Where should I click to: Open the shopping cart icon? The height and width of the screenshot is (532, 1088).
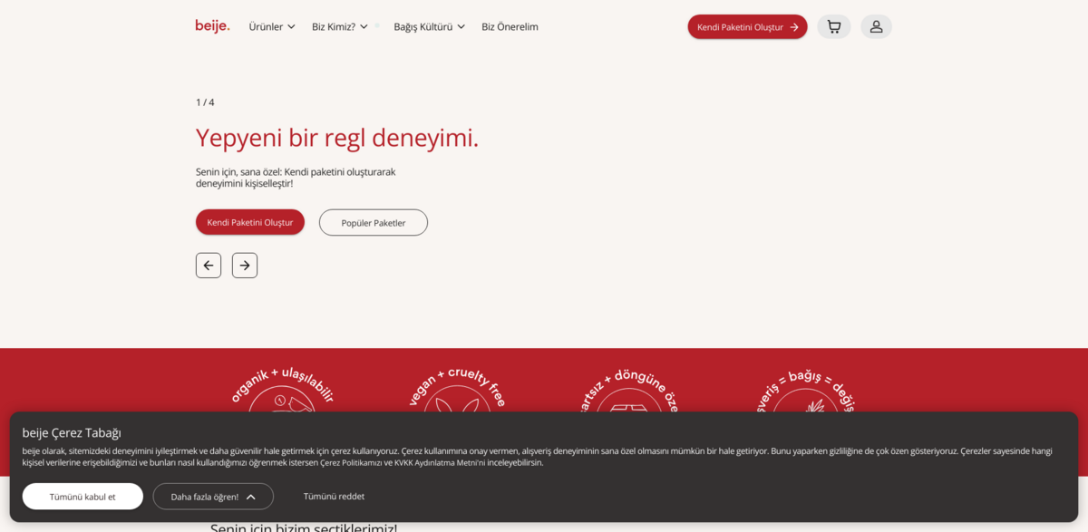(x=833, y=27)
